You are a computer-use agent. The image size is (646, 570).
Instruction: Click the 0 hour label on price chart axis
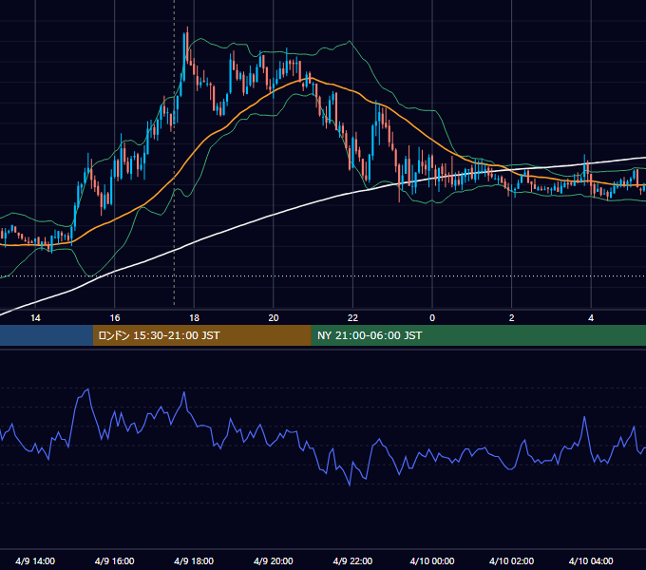pyautogui.click(x=432, y=318)
